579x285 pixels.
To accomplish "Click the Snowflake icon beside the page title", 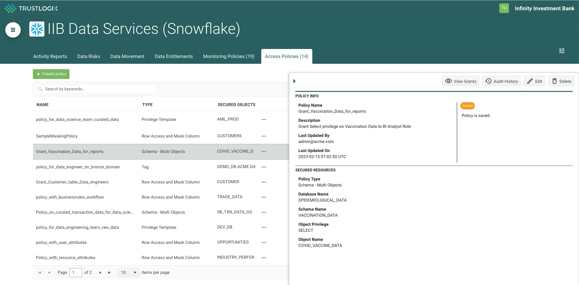I will (37, 29).
